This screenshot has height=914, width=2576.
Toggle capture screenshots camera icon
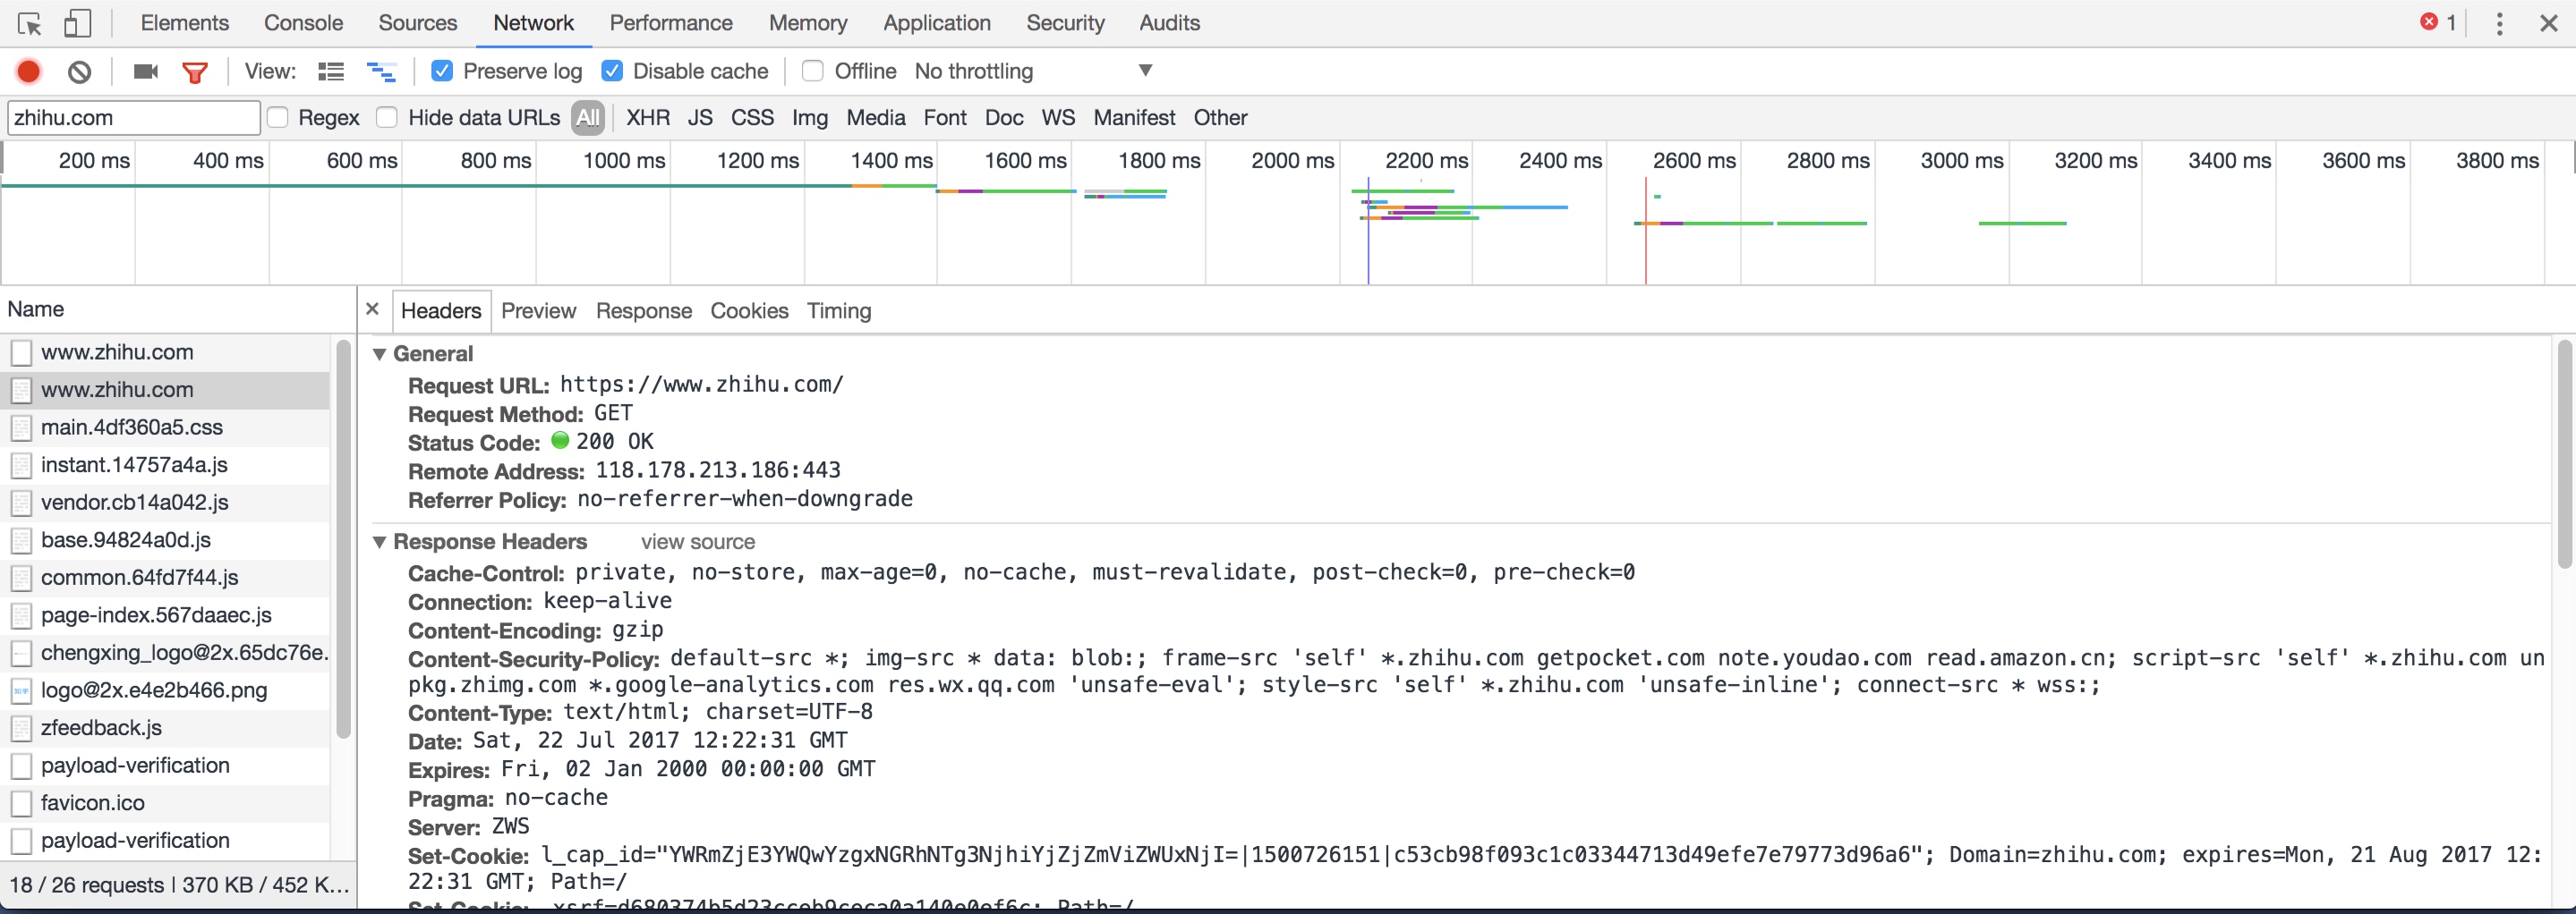coord(146,71)
